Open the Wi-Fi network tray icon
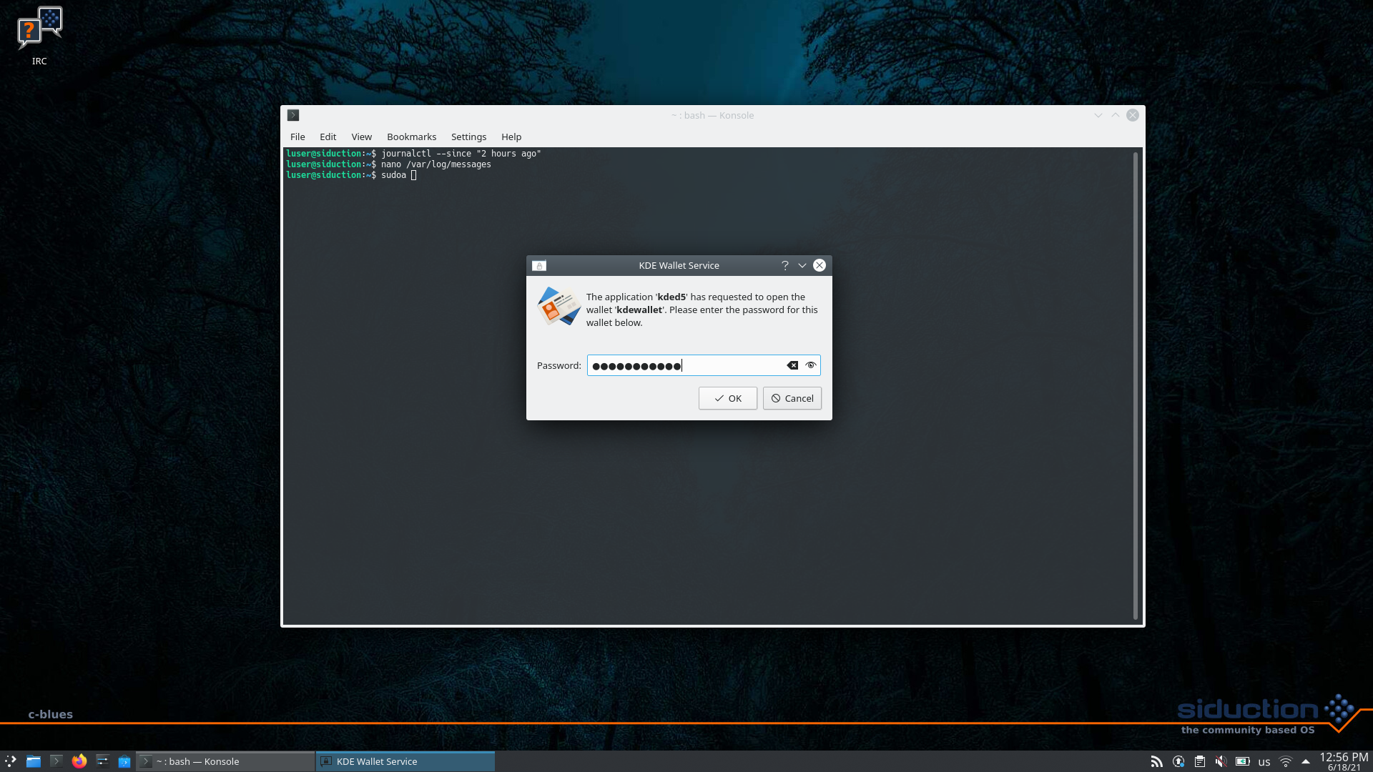This screenshot has width=1373, height=772. pos(1286,762)
